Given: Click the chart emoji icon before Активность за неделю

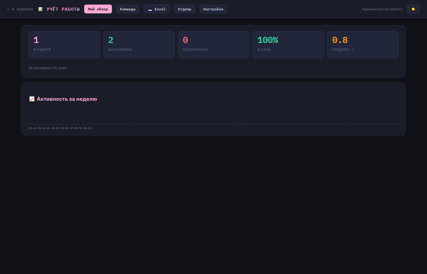Looking at the screenshot, I should pyautogui.click(x=32, y=99).
